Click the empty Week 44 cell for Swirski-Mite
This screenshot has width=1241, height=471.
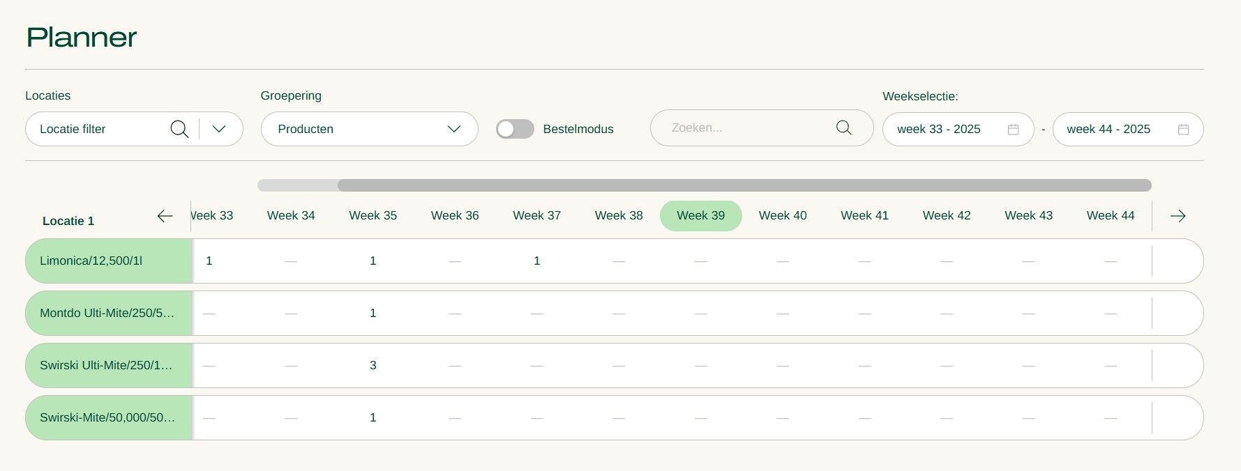1111,418
